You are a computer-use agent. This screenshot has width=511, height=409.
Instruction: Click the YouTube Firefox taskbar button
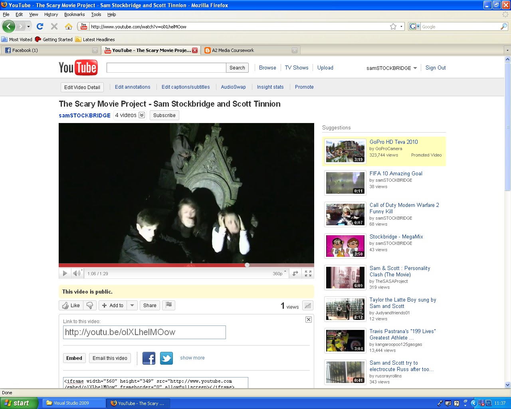138,403
